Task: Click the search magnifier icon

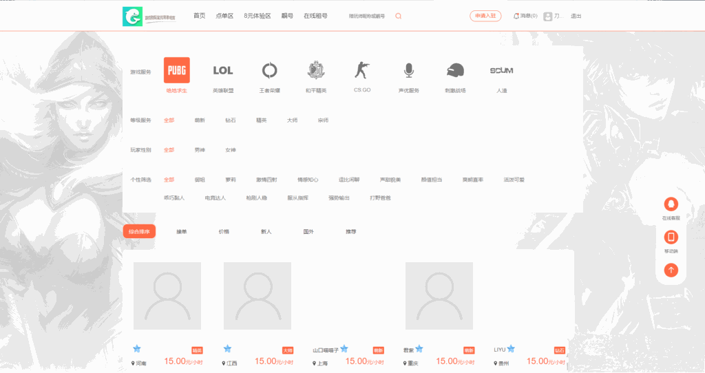Action: click(x=399, y=17)
